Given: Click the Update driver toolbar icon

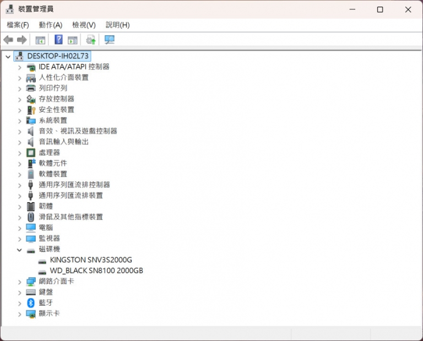Looking at the screenshot, I should [91, 40].
